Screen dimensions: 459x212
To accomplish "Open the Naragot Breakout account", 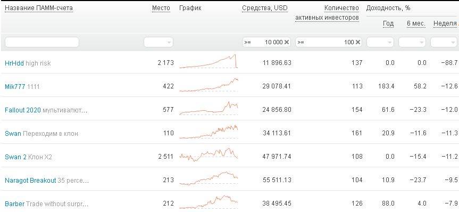I will [30, 181].
